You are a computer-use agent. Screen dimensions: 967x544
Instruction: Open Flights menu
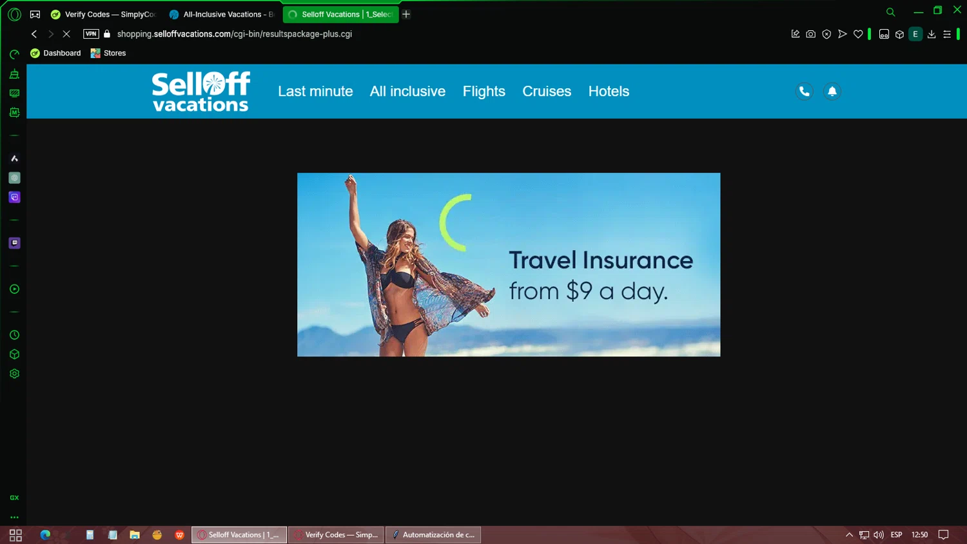484,92
